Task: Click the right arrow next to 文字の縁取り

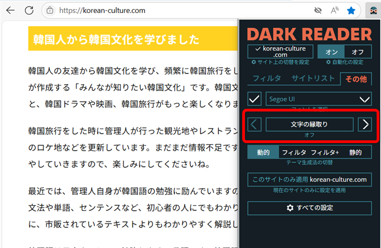Action: [365, 125]
